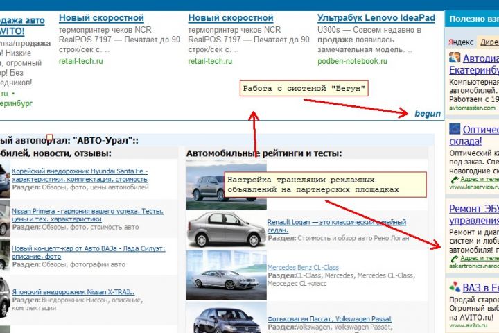Click Адрес и теле link above askertronics.narod
The height and width of the screenshot is (333, 499).
[x=480, y=259]
